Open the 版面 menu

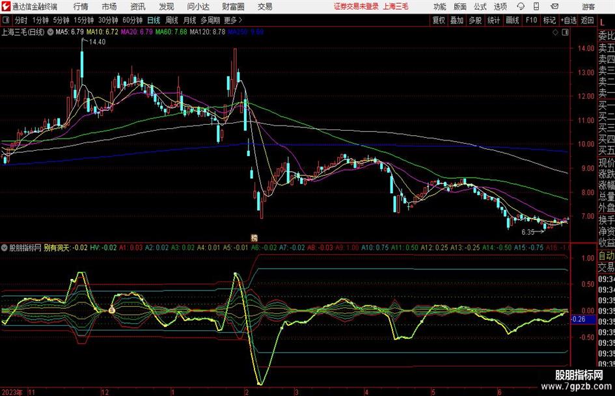point(459,7)
